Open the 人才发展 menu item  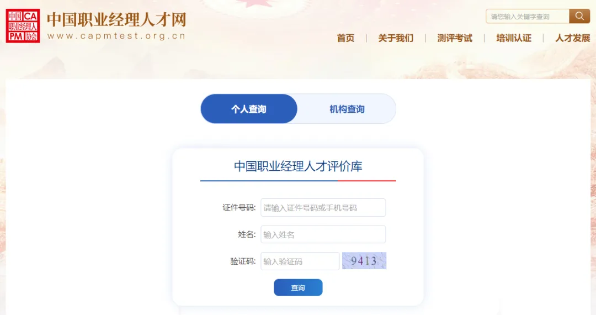573,38
